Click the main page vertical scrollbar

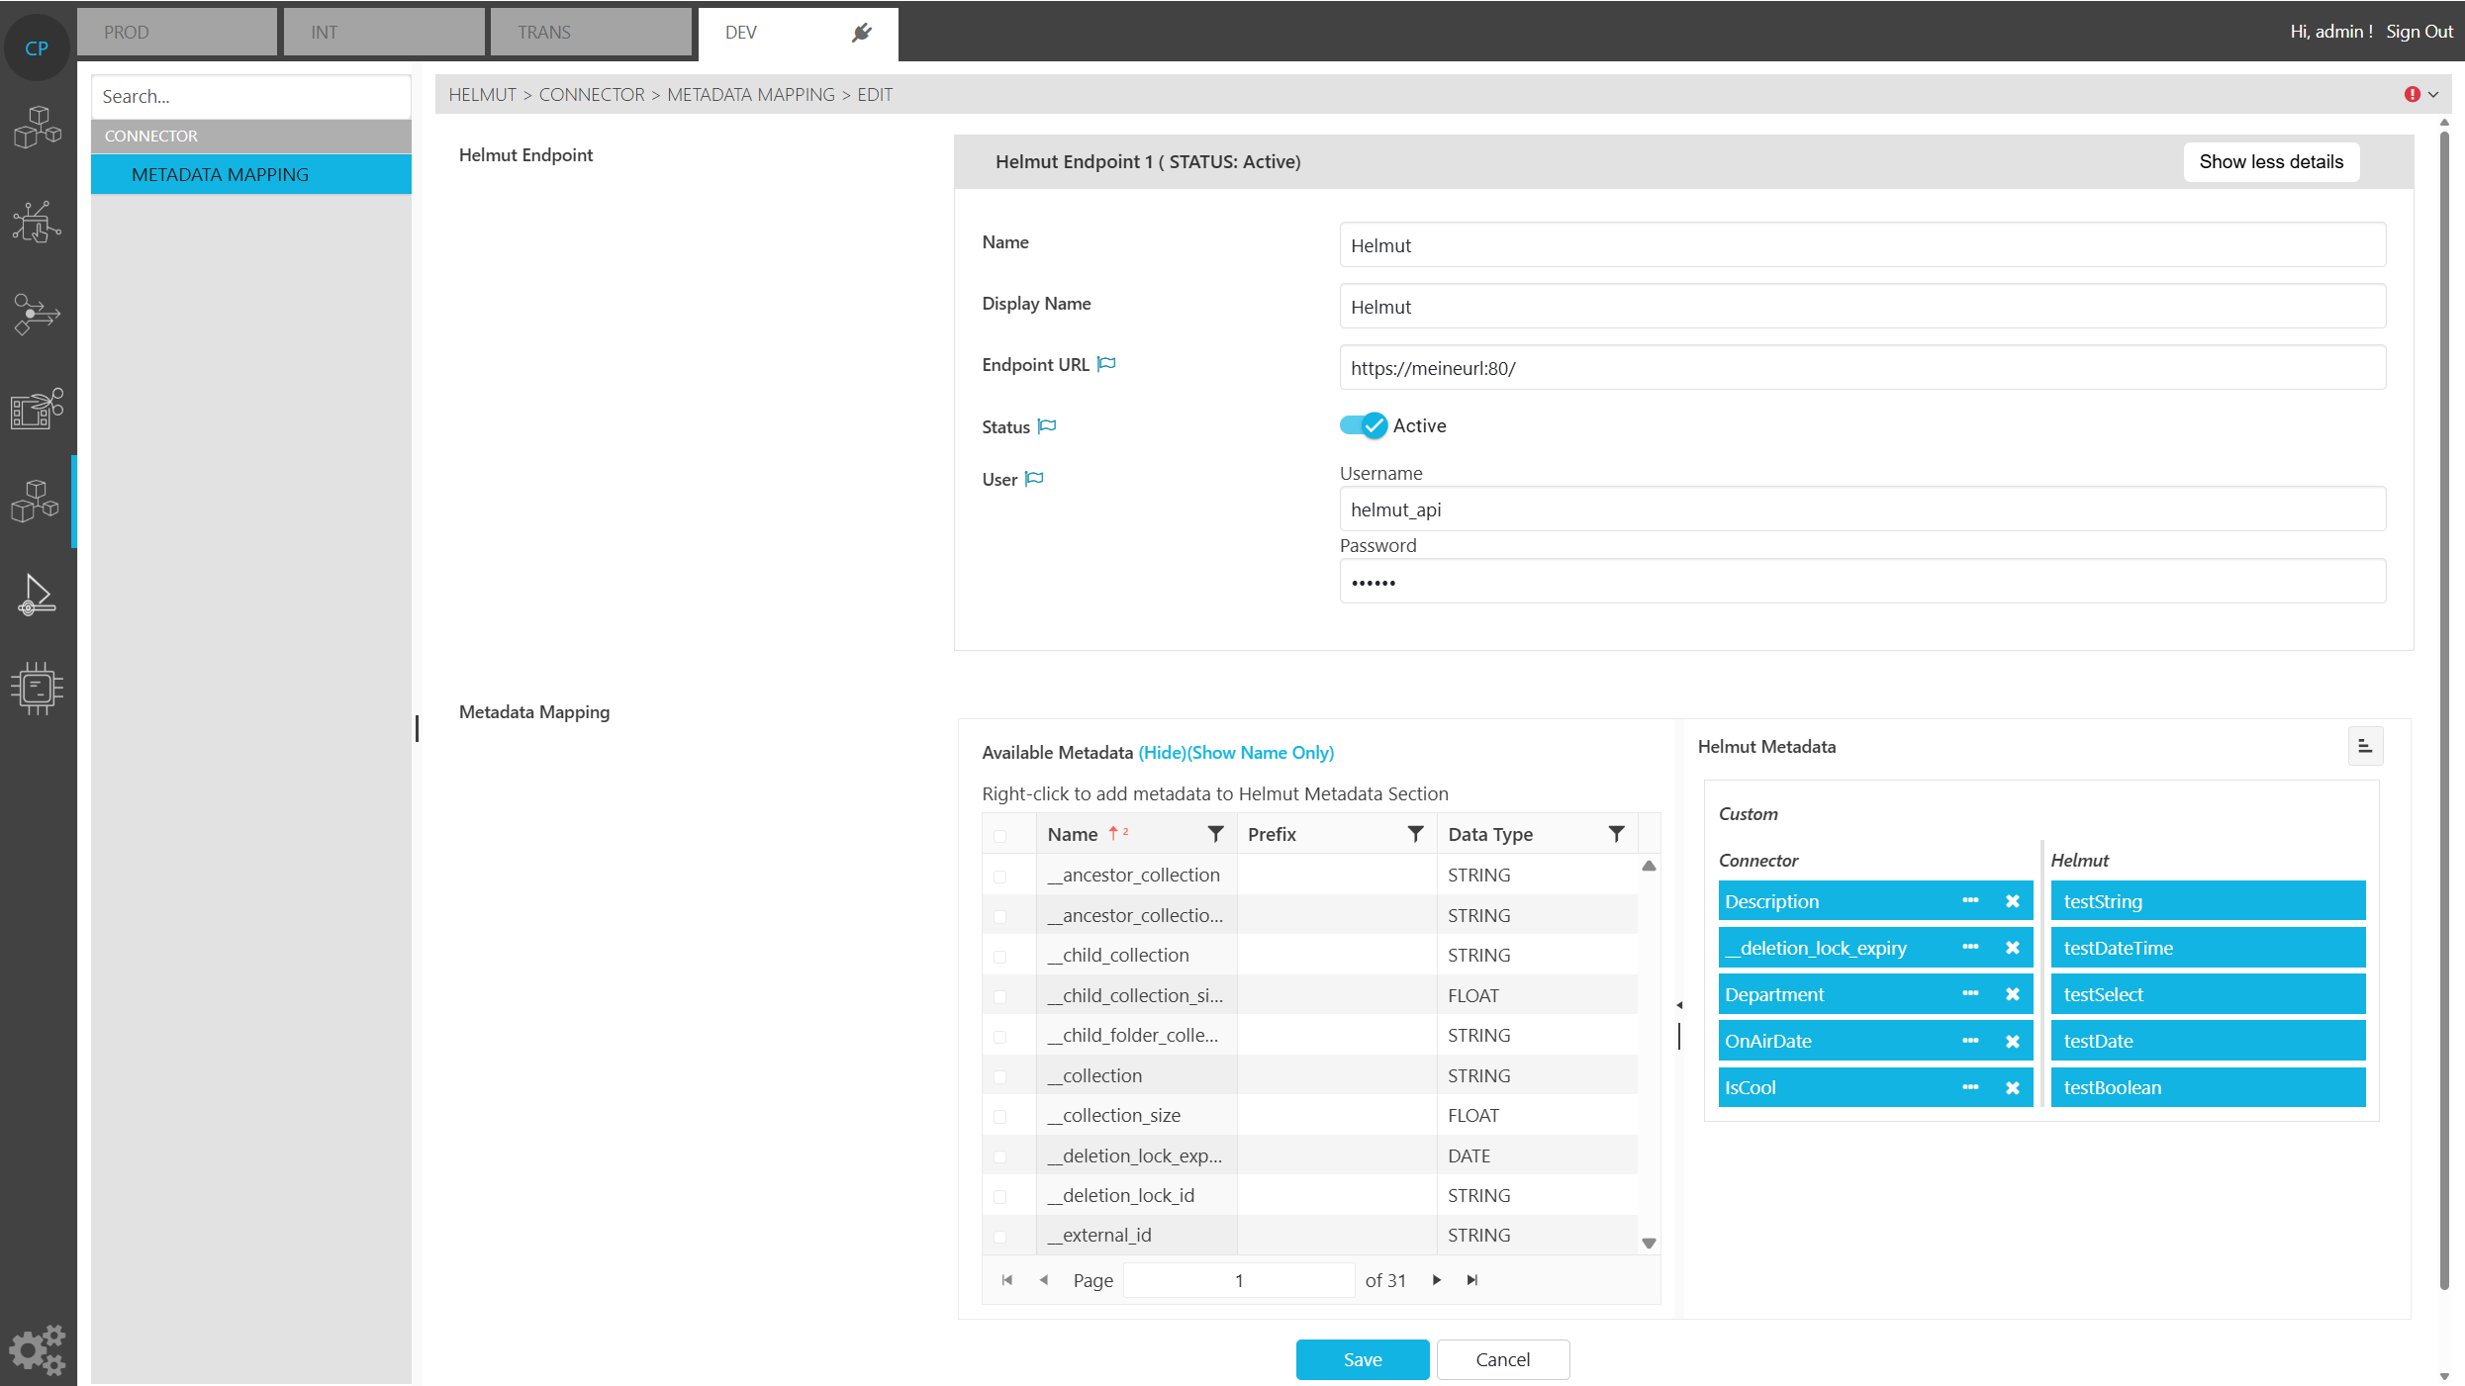coord(2444,693)
